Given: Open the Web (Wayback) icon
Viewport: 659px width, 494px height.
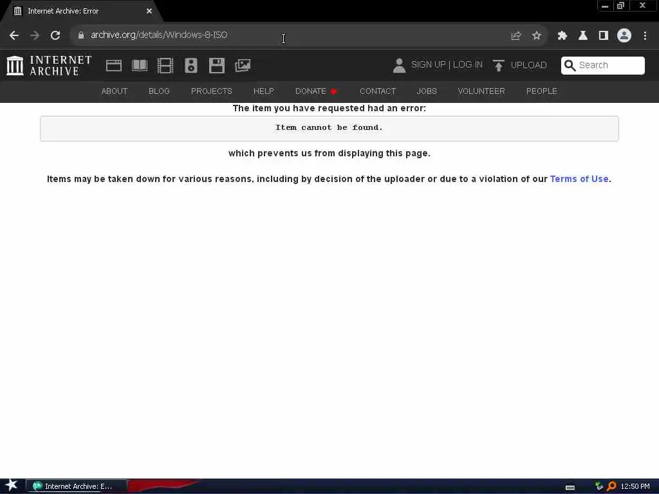Looking at the screenshot, I should (x=113, y=66).
